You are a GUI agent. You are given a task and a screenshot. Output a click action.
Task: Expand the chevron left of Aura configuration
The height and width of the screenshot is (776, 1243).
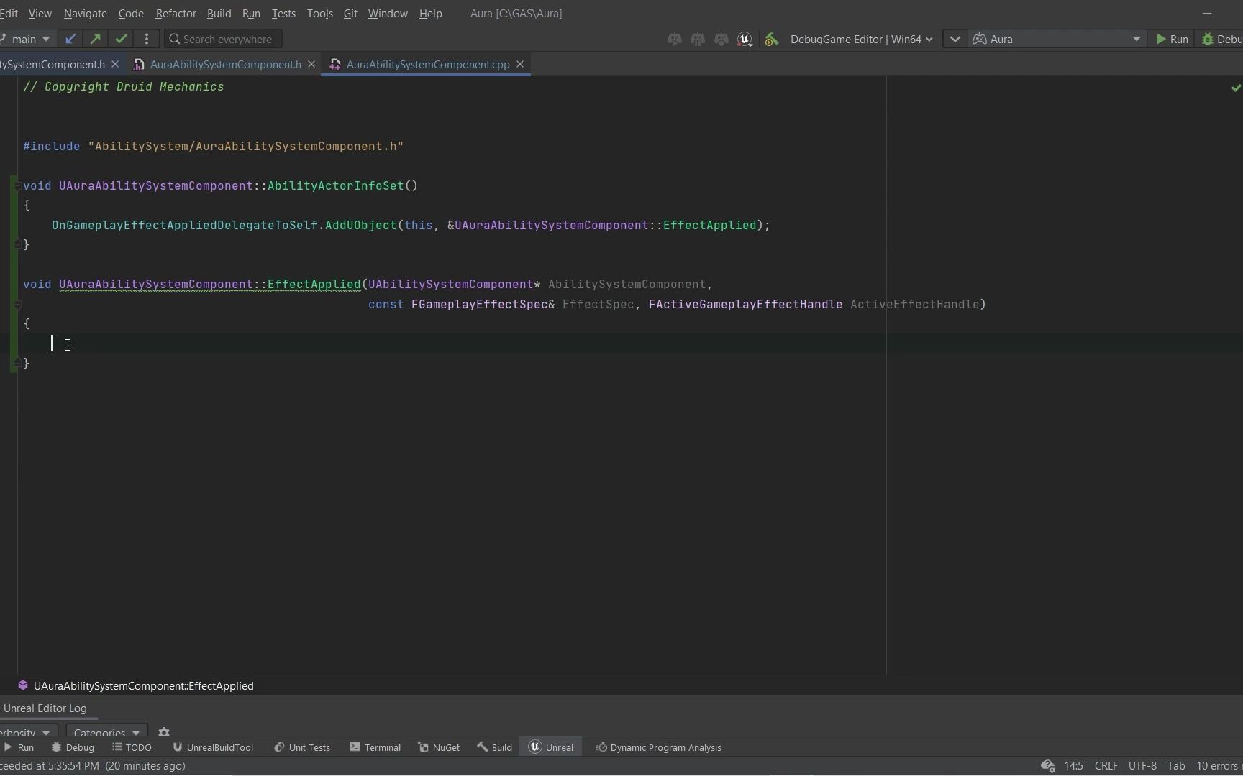pyautogui.click(x=955, y=40)
